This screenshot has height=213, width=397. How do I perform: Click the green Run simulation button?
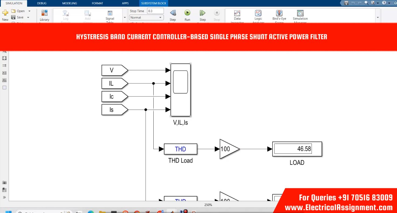click(x=187, y=13)
